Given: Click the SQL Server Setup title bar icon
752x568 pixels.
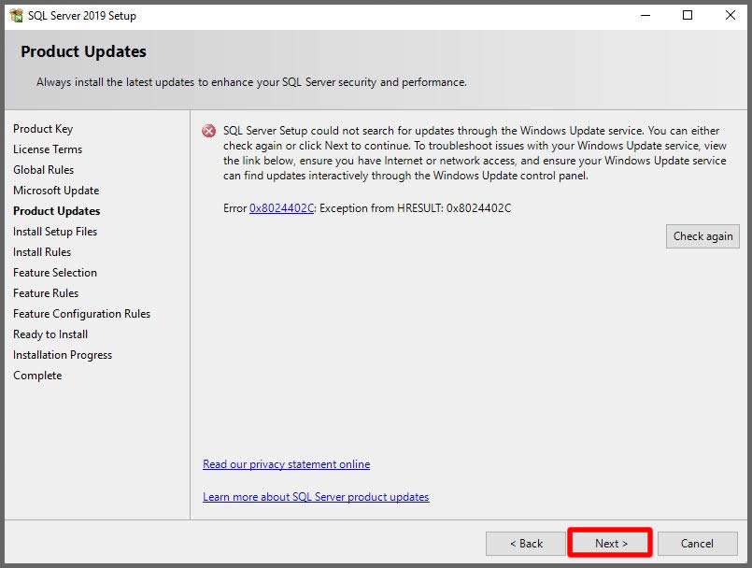Looking at the screenshot, I should [x=16, y=16].
